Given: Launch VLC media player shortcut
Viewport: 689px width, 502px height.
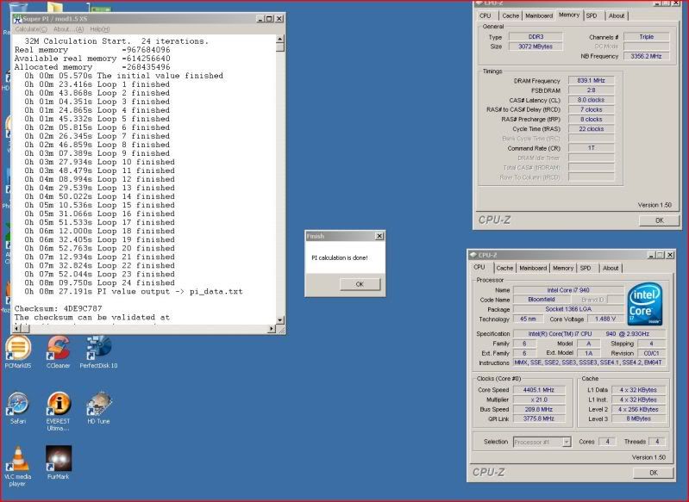Looking at the screenshot, I should coord(18,467).
